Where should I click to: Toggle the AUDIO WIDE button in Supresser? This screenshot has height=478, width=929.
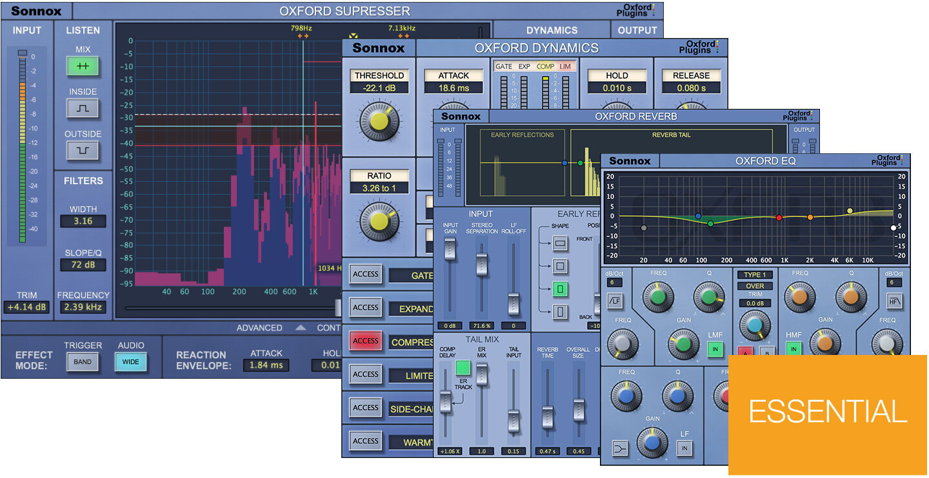click(131, 362)
